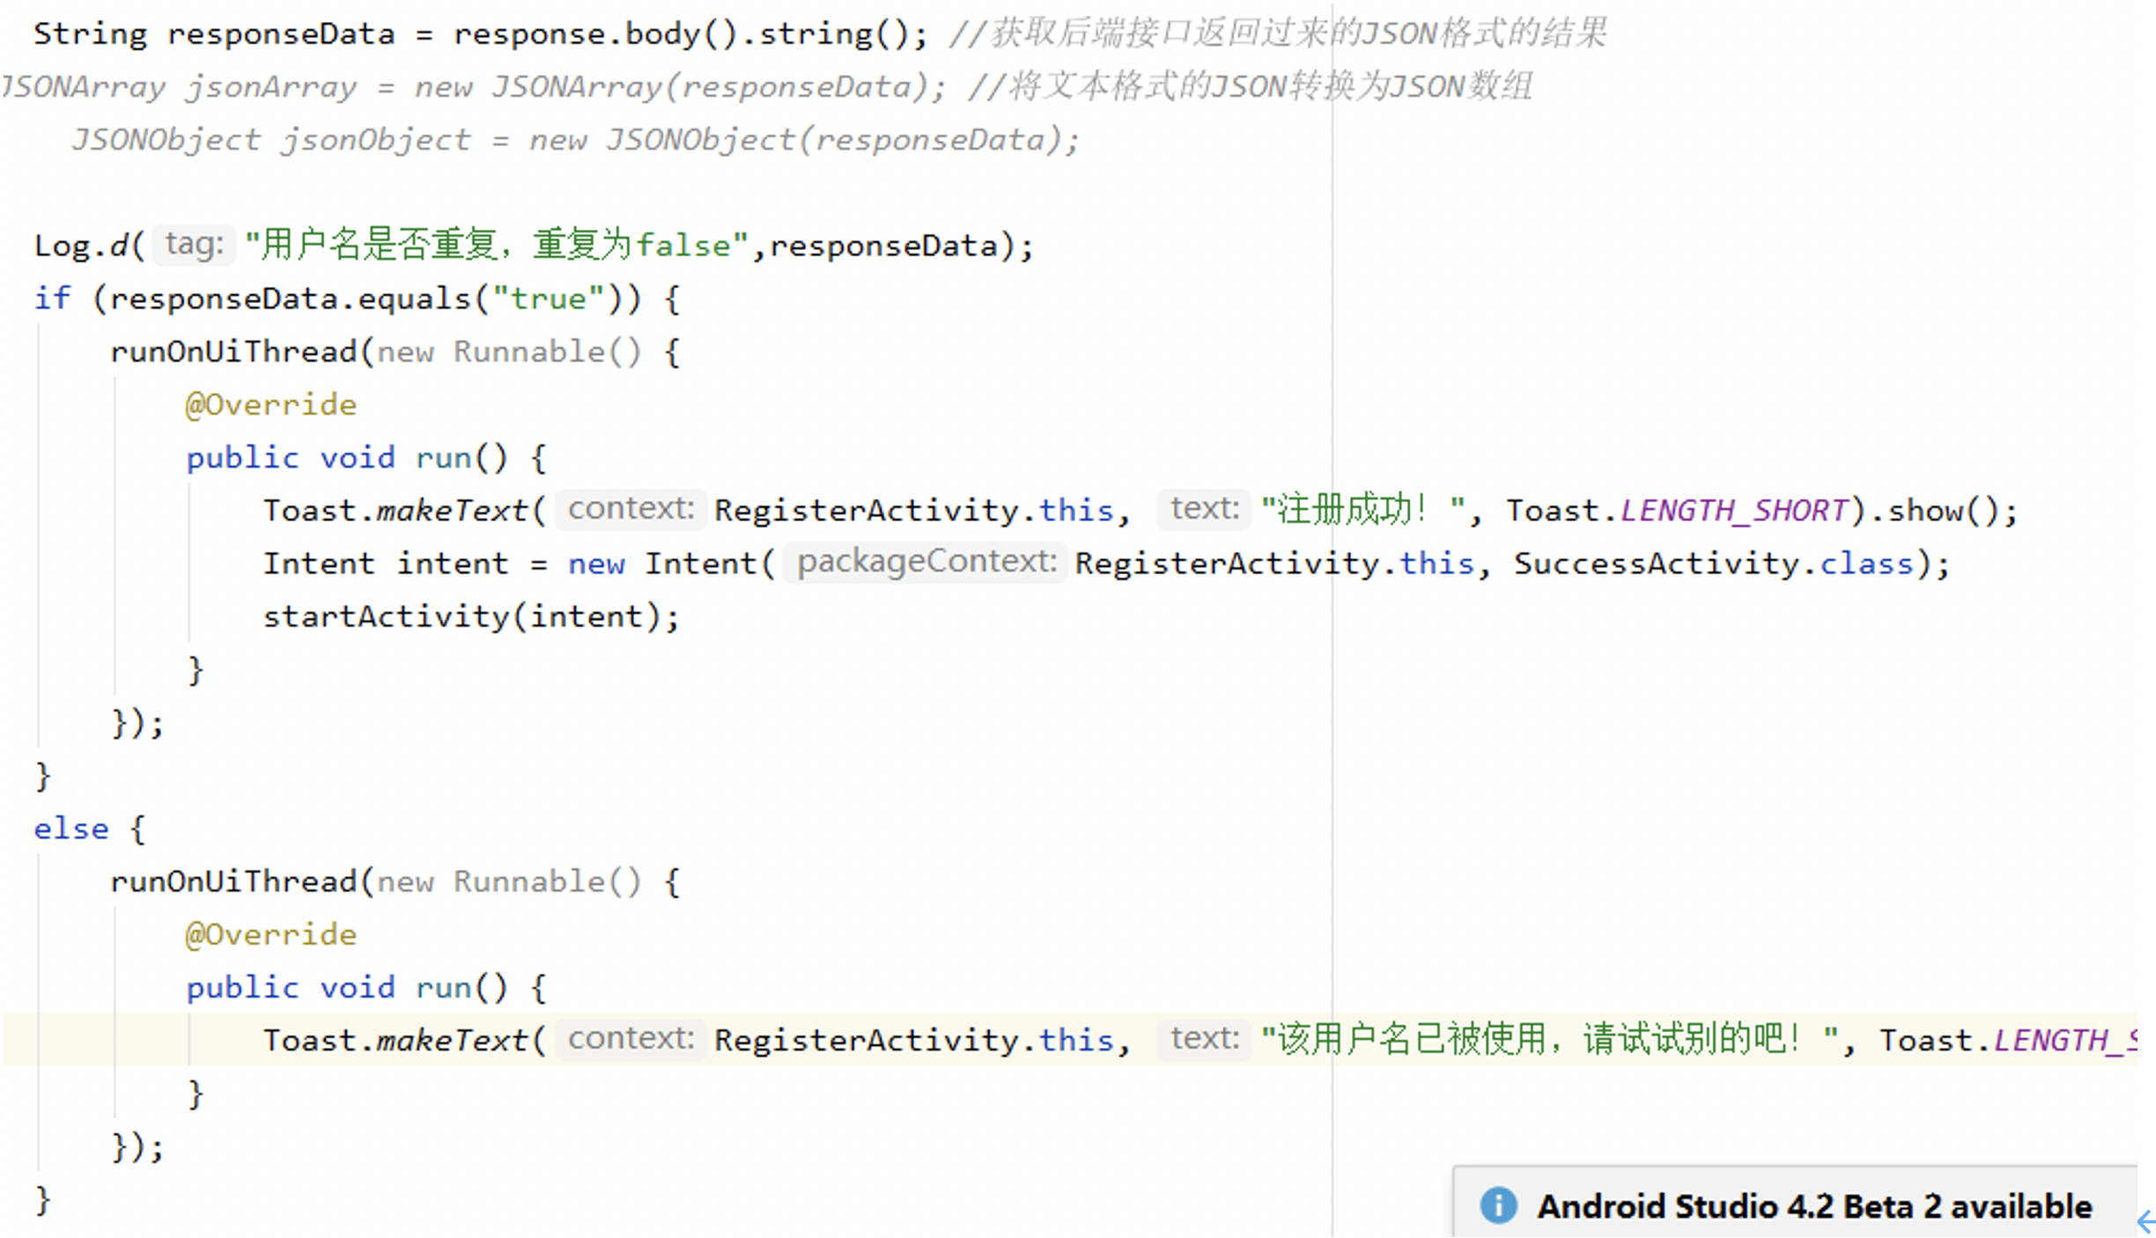Click the 'text:' hint on the highlighted Toast line

(x=1203, y=1039)
